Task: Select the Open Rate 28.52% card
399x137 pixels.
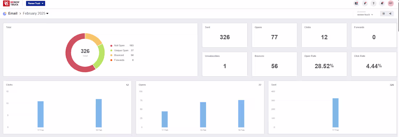Action: 324,64
